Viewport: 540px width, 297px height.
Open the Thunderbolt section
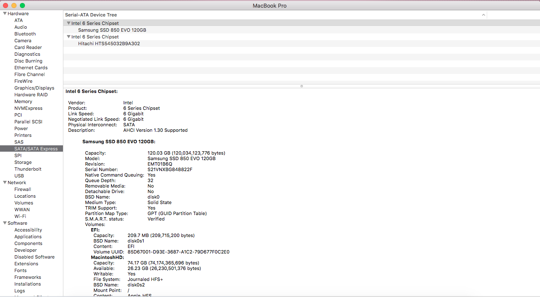pos(28,169)
